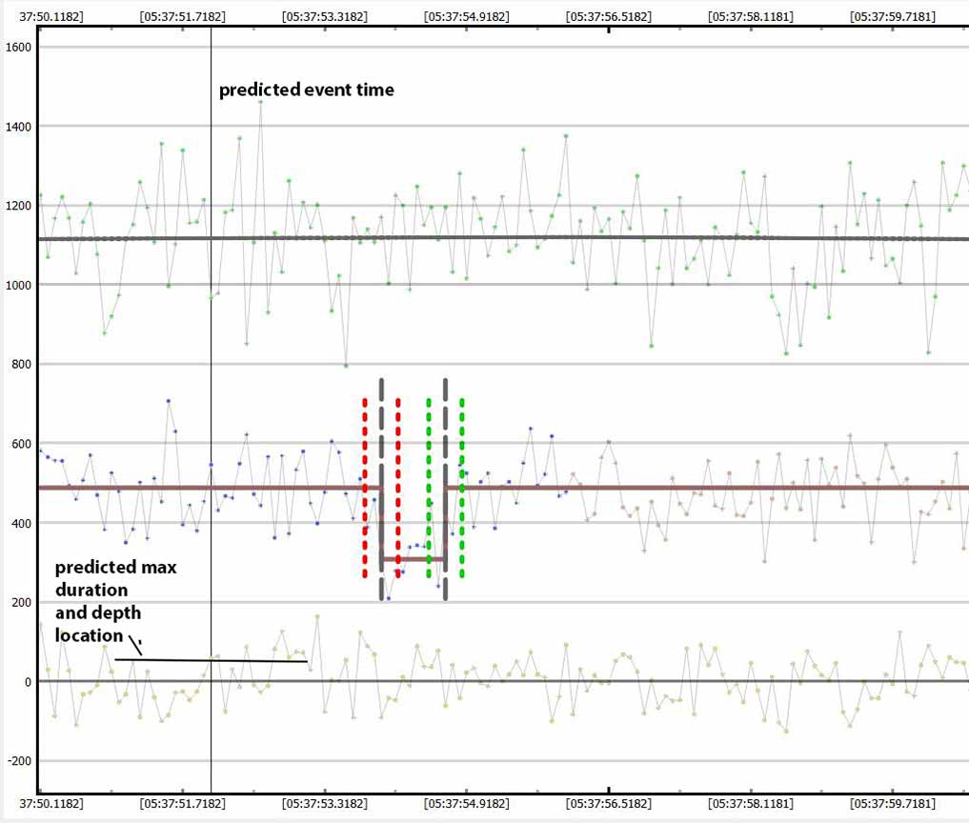Click [05:37:58.1181] on the bottom time axis
The height and width of the screenshot is (823, 969).
[751, 804]
